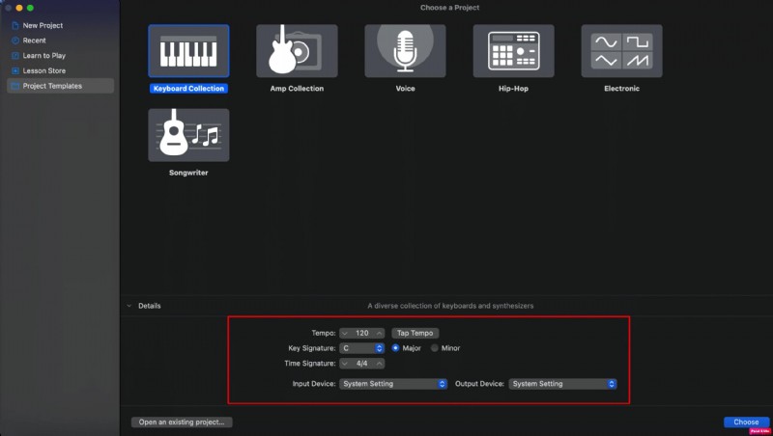This screenshot has width=773, height=436.
Task: Click the Choose button
Action: tap(746, 422)
